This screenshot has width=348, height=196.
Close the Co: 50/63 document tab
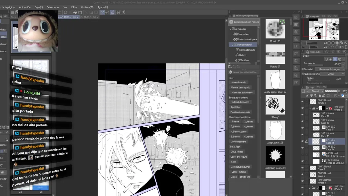(98, 17)
